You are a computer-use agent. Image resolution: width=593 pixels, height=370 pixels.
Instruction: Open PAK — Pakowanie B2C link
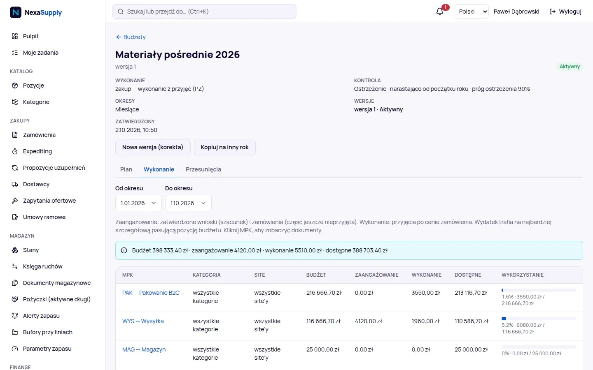click(x=151, y=293)
